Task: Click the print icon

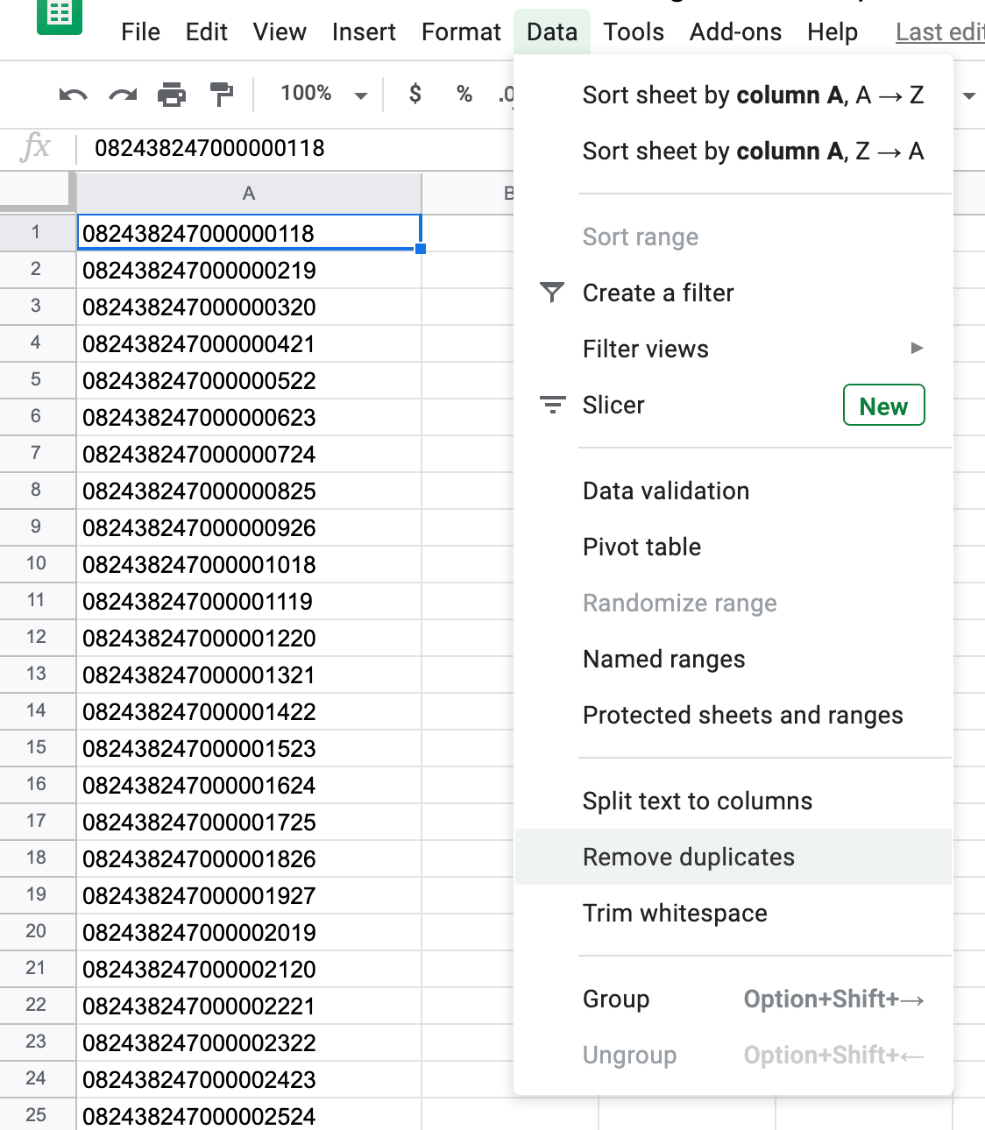Action: [172, 94]
